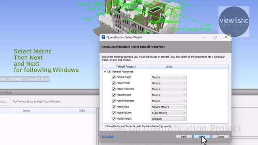Click the Quantification Workbook panel title

(6, 93)
